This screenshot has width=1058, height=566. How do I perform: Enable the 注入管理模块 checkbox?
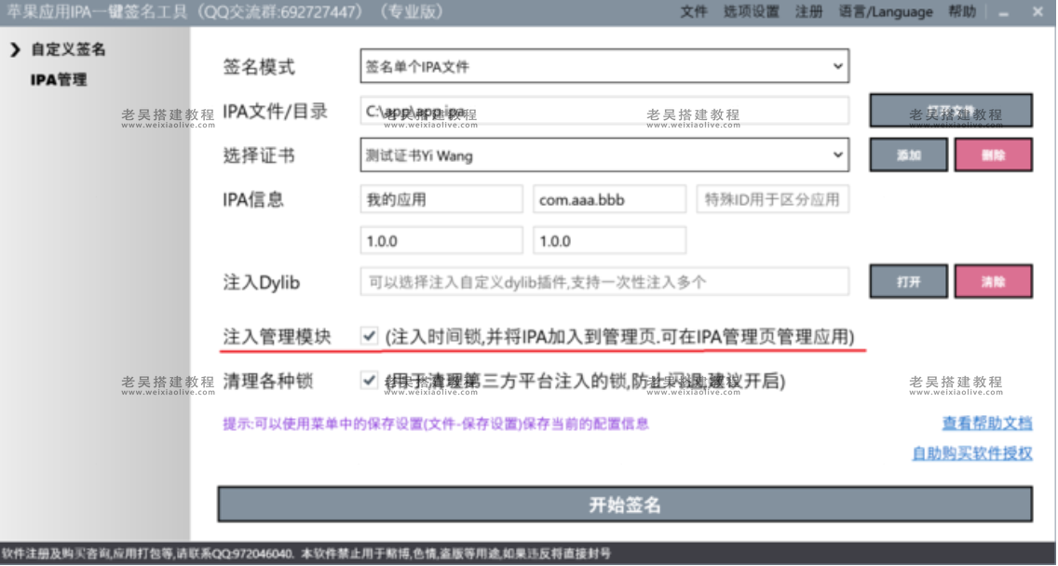tap(371, 338)
